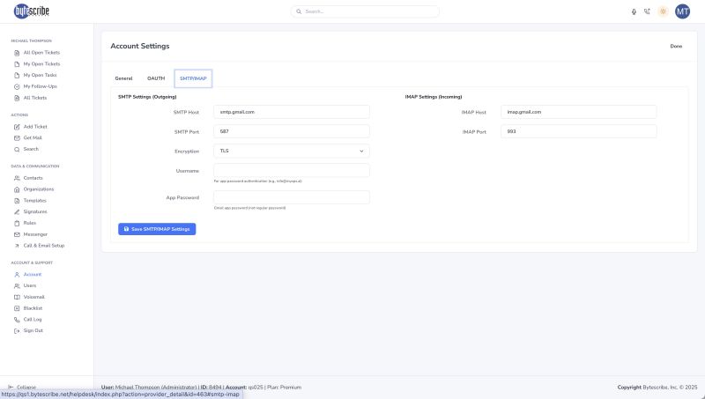This screenshot has width=705, height=399.
Task: Open Signatures in the sidebar
Action: point(35,211)
